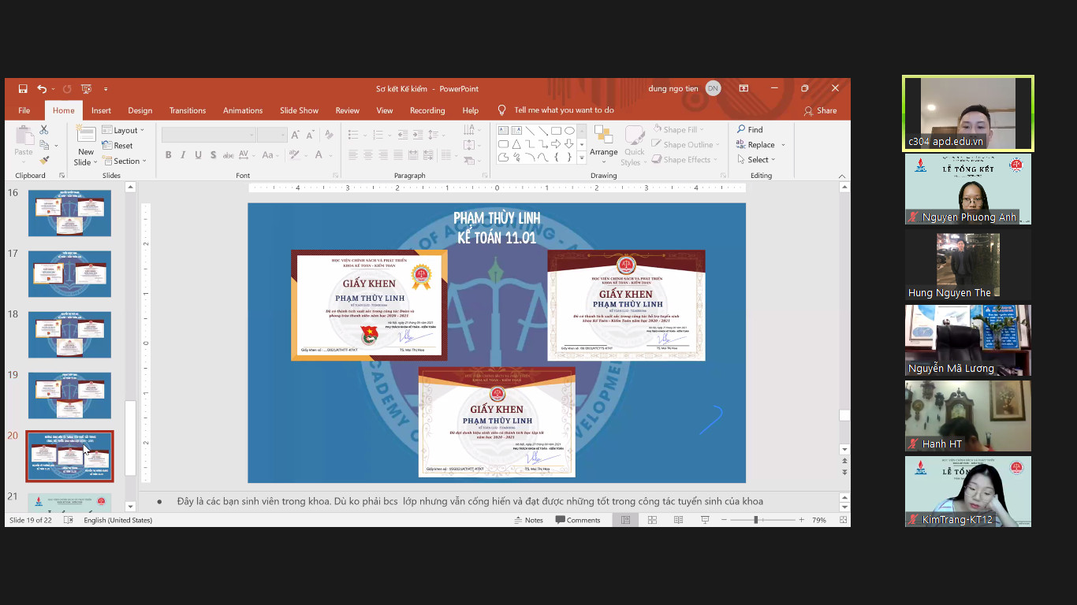Expand the Select dropdown in Editing
Image resolution: width=1077 pixels, height=605 pixels.
click(x=756, y=160)
